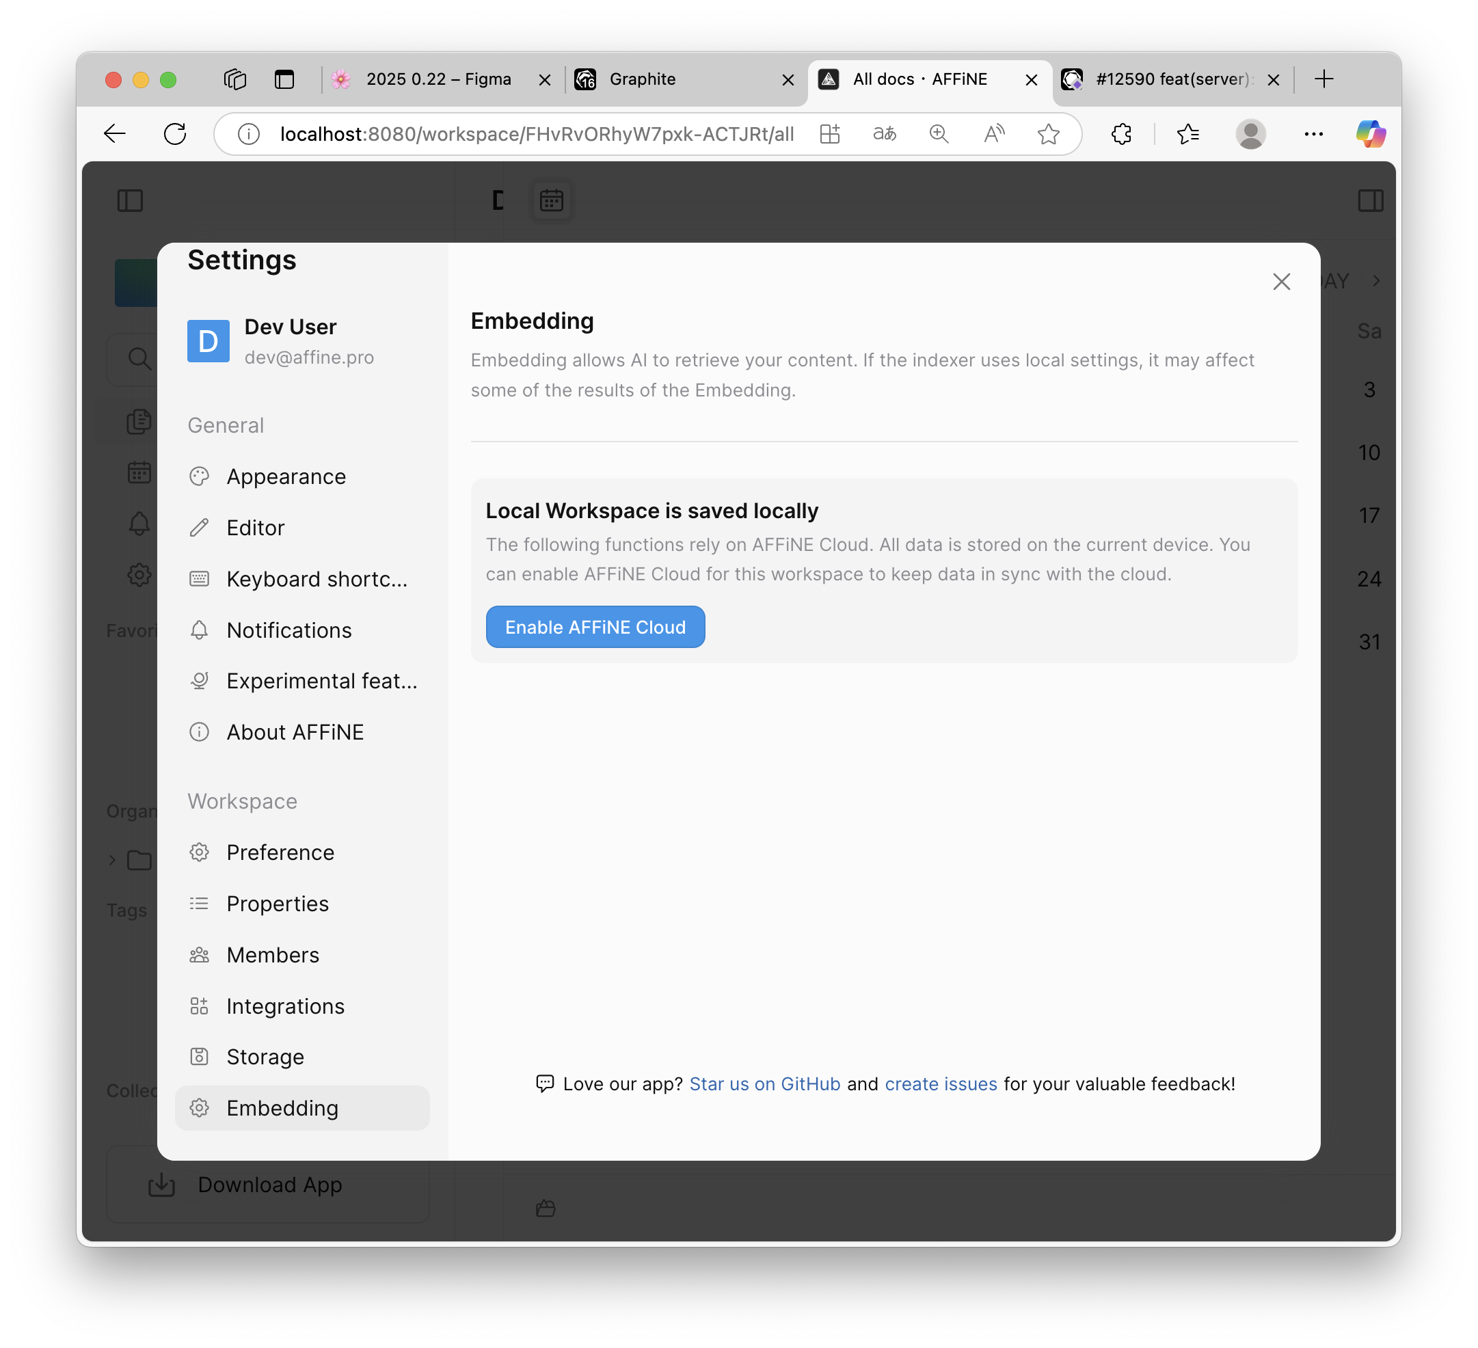Show About AFFiNE page
Image resolution: width=1478 pixels, height=1348 pixels.
[x=295, y=732]
